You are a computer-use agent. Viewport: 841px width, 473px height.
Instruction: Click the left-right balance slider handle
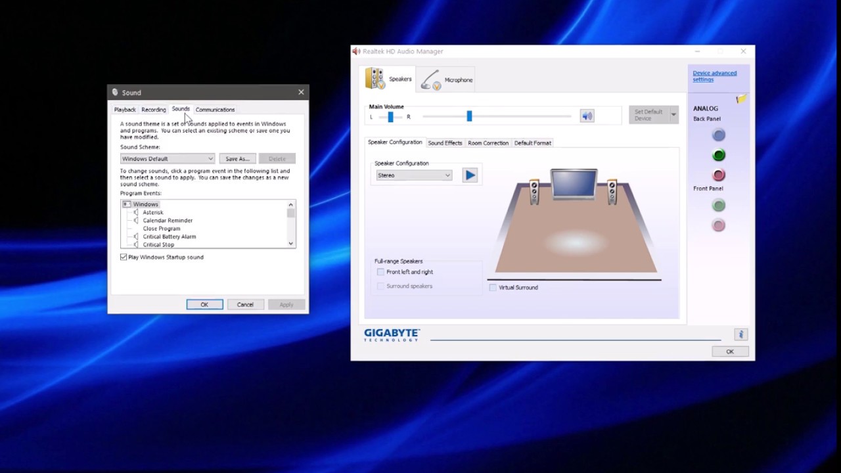[390, 117]
